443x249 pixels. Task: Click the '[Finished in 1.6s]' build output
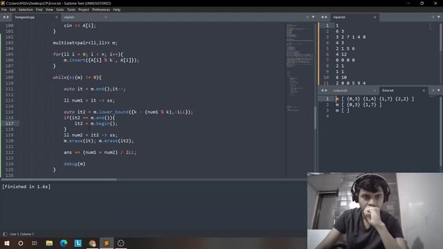coord(26,187)
